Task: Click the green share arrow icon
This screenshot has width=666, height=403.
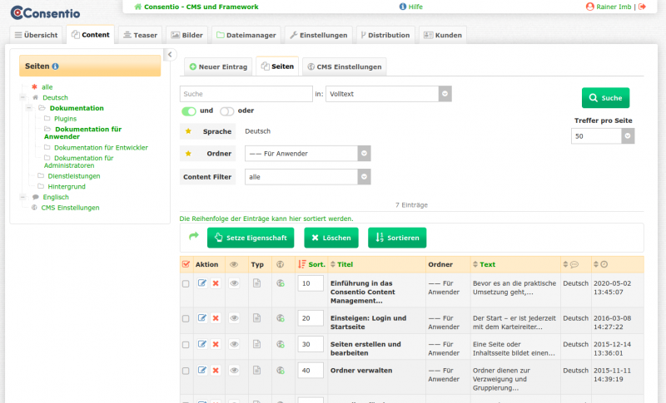Action: pos(193,237)
